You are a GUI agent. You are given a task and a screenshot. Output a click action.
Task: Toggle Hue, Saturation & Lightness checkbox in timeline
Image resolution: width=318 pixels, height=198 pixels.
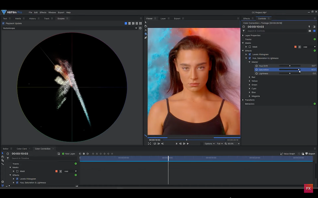click(17, 183)
